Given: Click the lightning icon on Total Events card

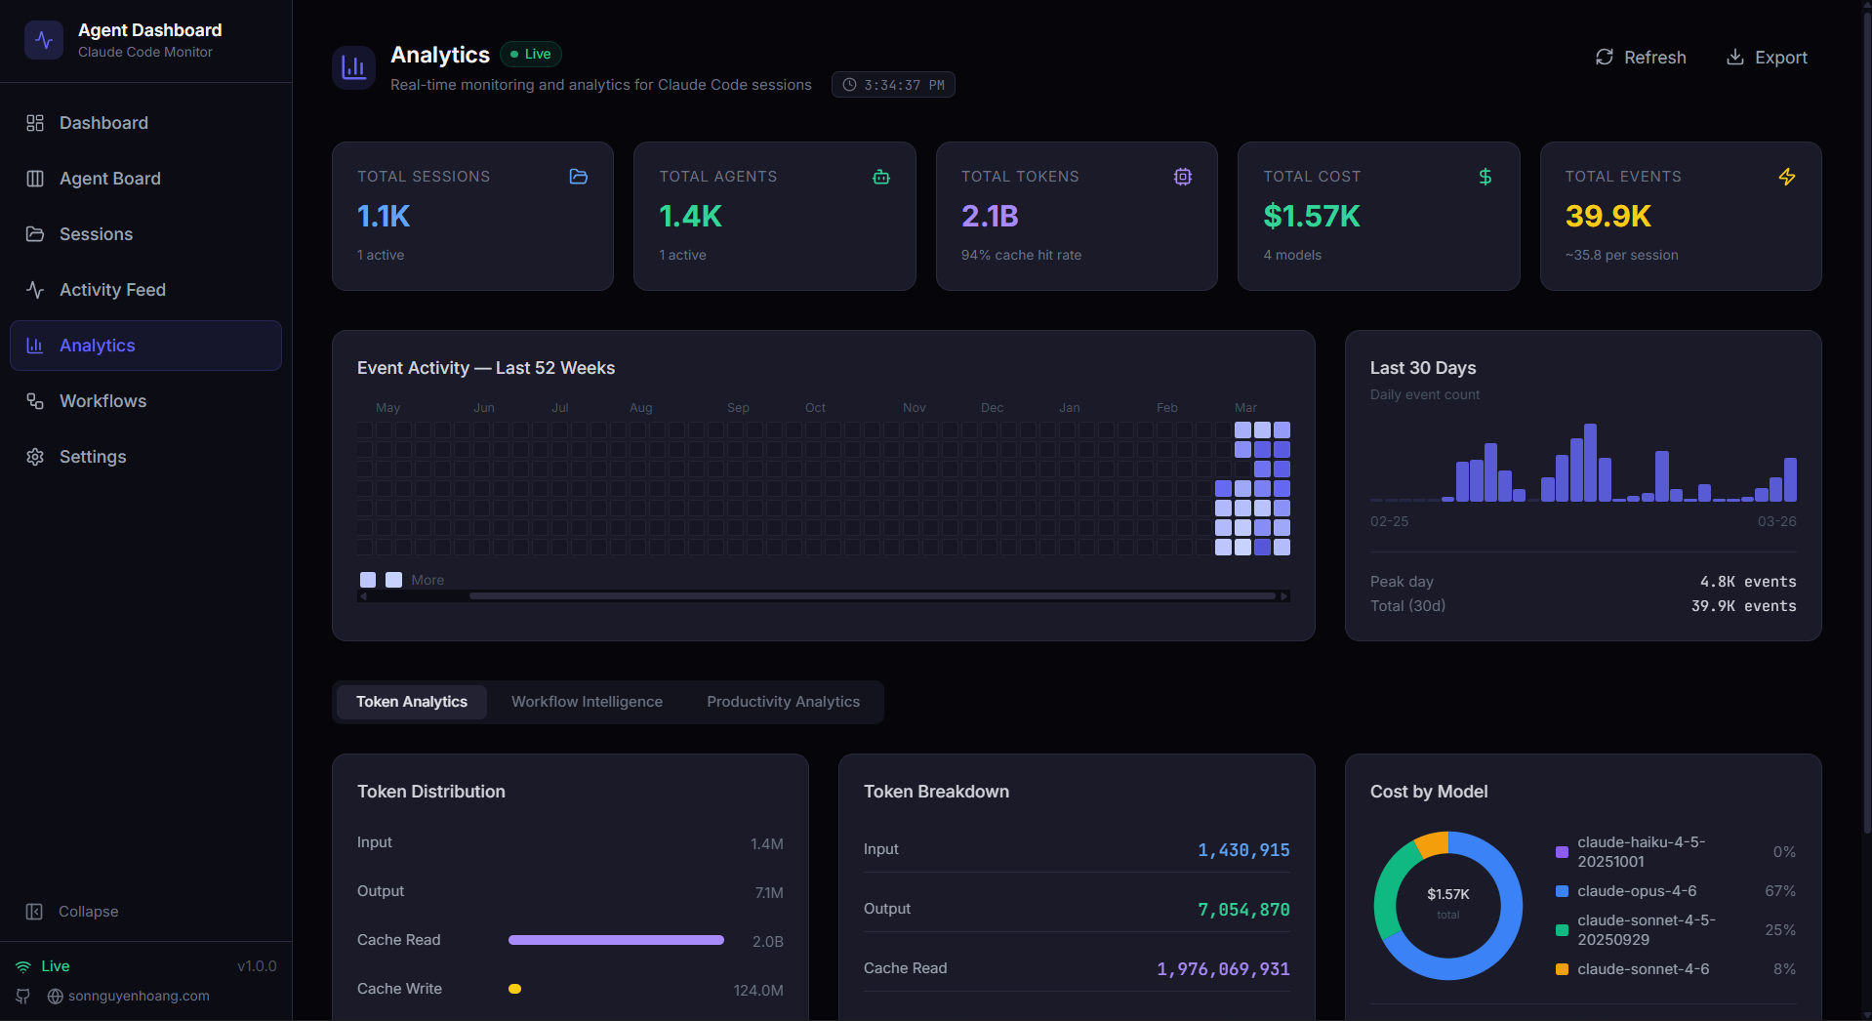Looking at the screenshot, I should point(1786,177).
